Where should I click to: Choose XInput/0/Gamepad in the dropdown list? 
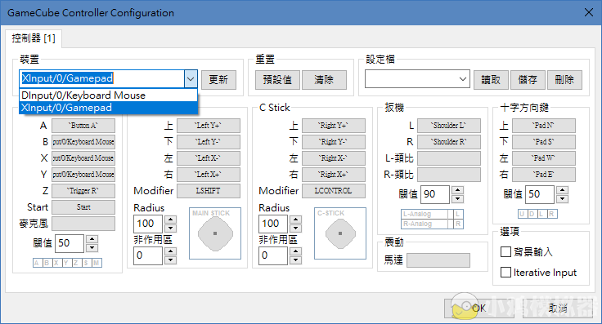click(108, 108)
